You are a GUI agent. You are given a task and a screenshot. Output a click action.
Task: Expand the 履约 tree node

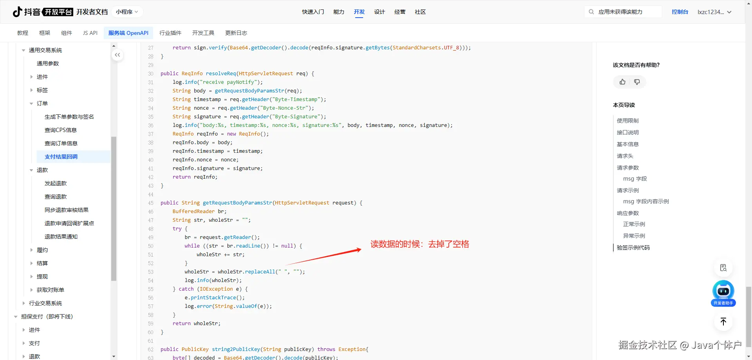(31, 250)
